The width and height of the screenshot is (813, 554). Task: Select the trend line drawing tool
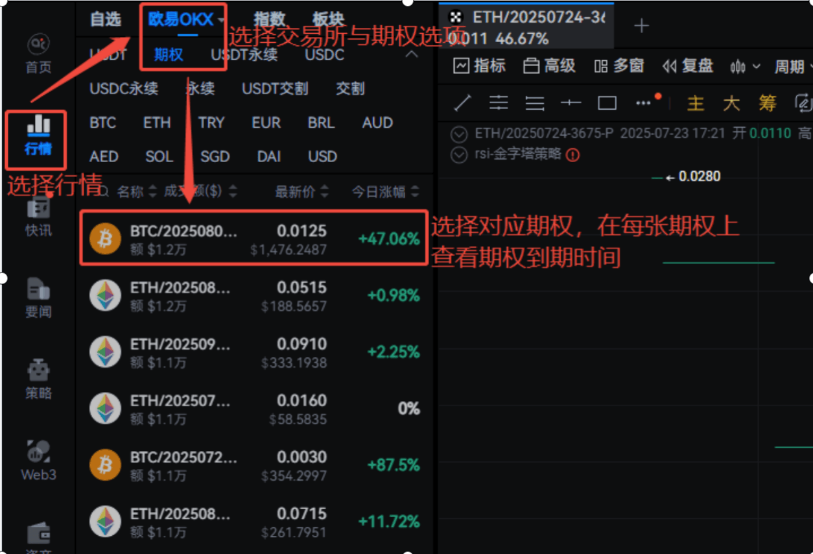click(462, 102)
